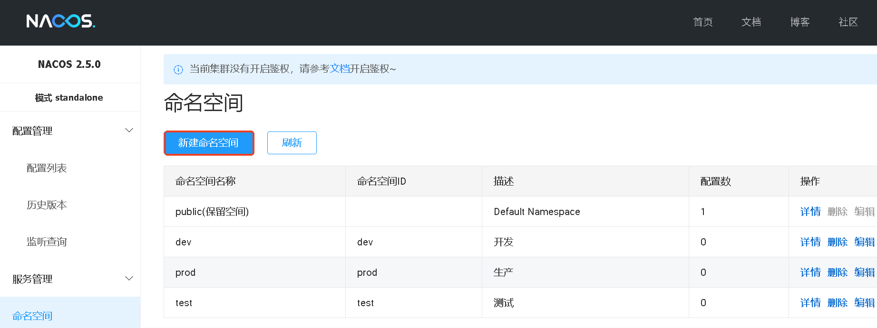877x328 pixels.
Task: Open 首页 in the top navigation
Action: click(703, 22)
